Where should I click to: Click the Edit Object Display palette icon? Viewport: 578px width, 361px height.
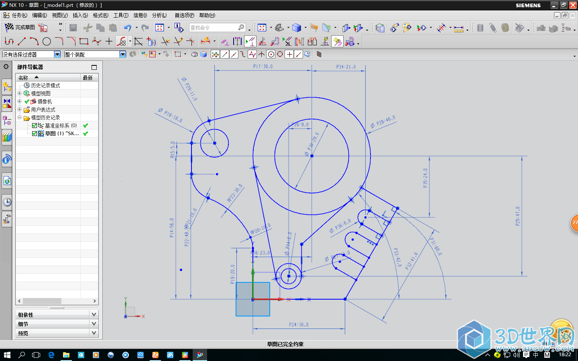(x=407, y=28)
